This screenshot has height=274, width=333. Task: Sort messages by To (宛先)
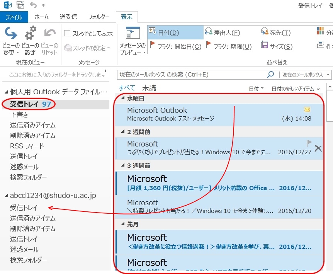pos(276,33)
